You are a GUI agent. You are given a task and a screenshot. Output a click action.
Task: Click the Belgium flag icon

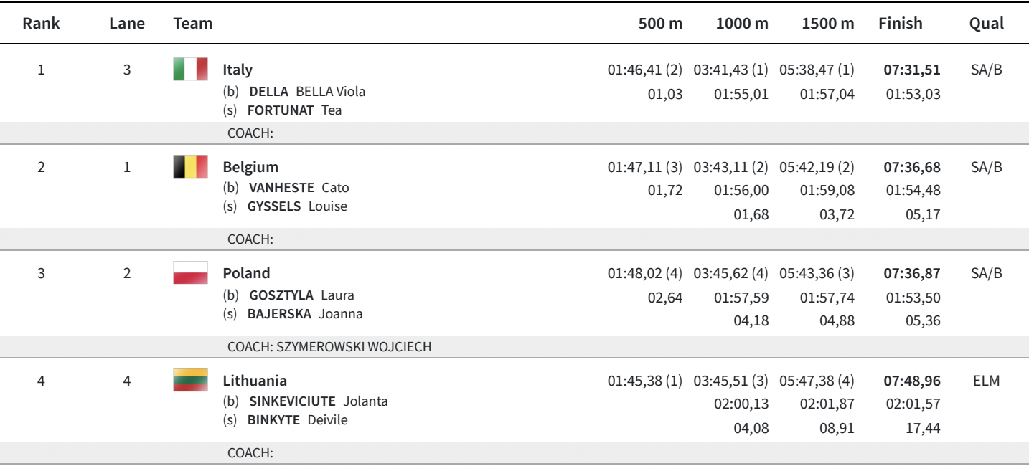point(190,167)
